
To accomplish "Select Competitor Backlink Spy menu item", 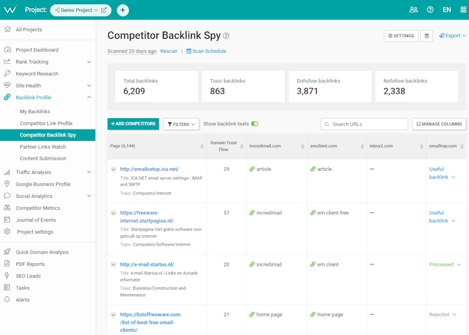I will point(48,135).
